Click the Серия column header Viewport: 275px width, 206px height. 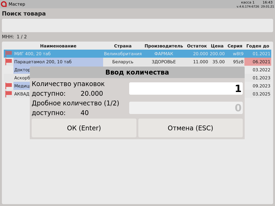pyautogui.click(x=235, y=46)
